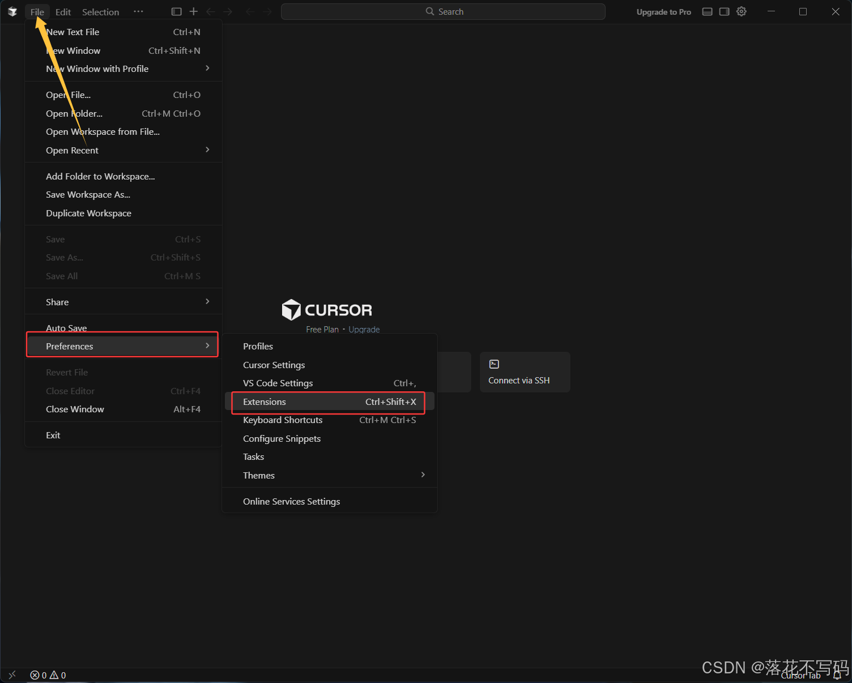Close the File menu via File tab
This screenshot has width=852, height=683.
[x=37, y=12]
